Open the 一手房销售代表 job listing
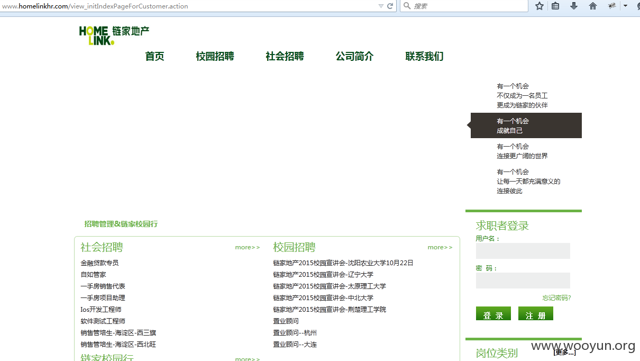This screenshot has width=640, height=361. click(x=103, y=286)
